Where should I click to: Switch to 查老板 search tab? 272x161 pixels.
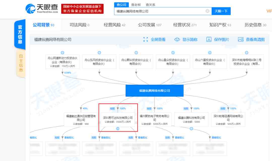pos(136,5)
